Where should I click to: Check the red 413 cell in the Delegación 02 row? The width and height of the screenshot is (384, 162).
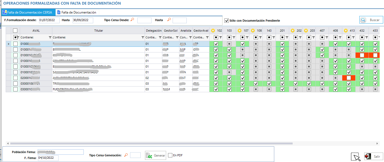pos(349,78)
